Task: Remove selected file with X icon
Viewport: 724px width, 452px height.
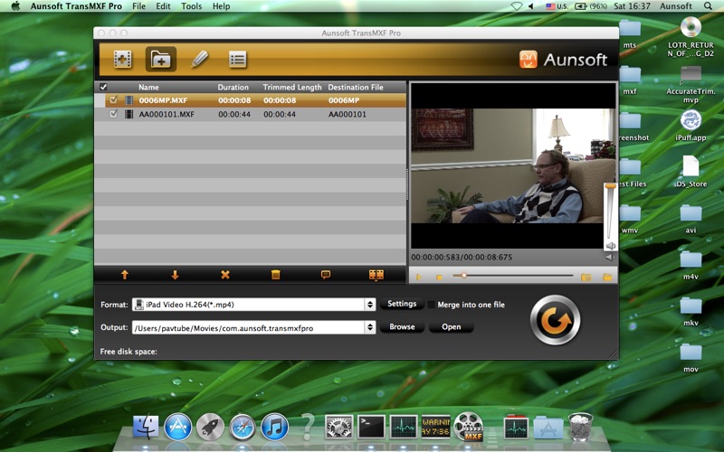Action: click(225, 275)
